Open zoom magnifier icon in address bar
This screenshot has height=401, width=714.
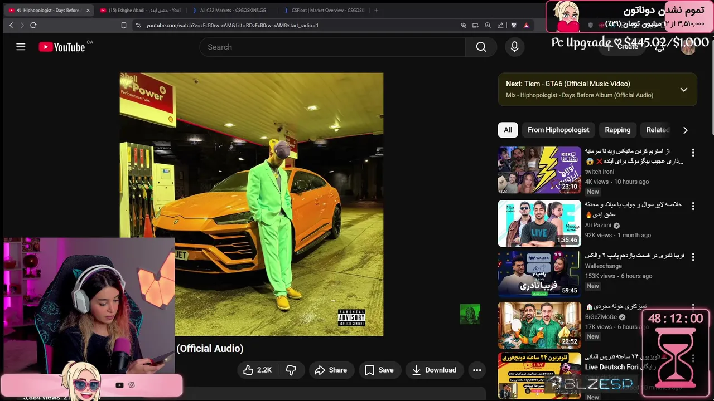[x=488, y=25]
